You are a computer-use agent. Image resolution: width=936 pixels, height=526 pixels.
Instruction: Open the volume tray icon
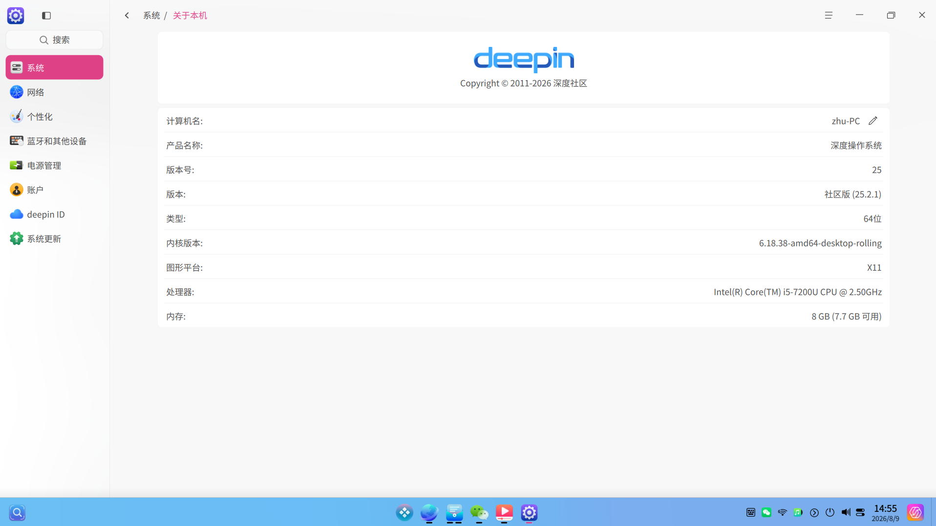coord(846,512)
